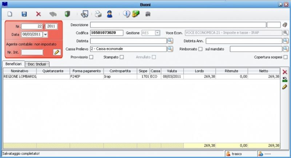Click the Lordo column header
Screen dimensions: 291x158
(x=199, y=71)
